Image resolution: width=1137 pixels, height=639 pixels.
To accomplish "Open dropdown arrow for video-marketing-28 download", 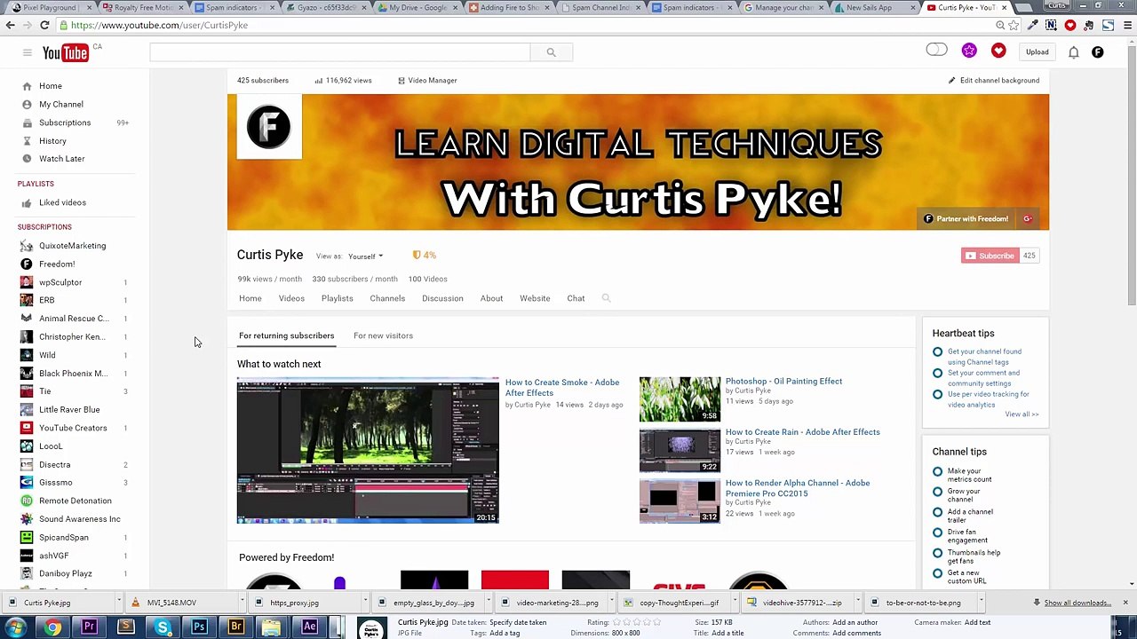I will click(611, 603).
